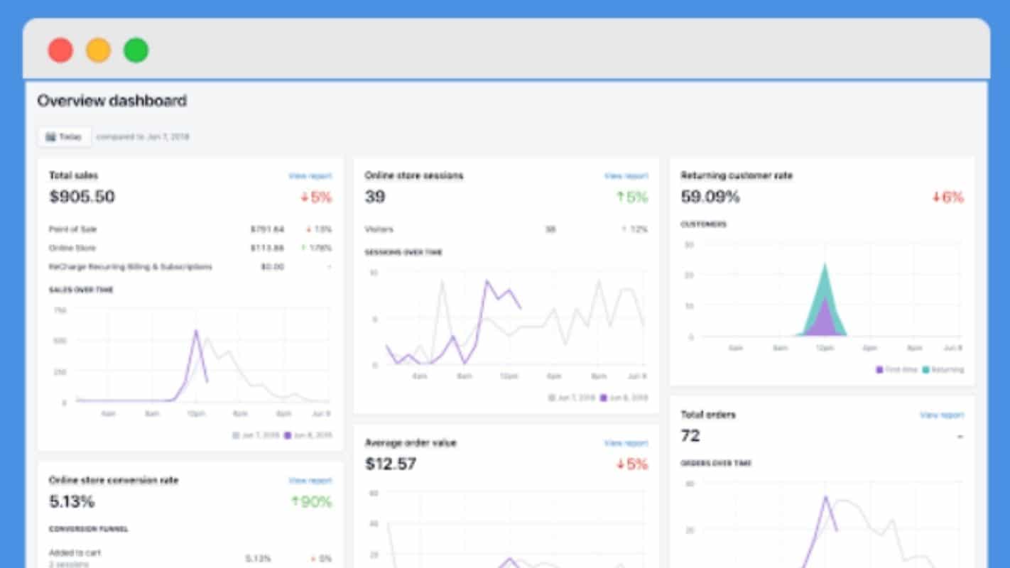Open View report for Online store sessions
Image resolution: width=1010 pixels, height=568 pixels.
coord(626,175)
